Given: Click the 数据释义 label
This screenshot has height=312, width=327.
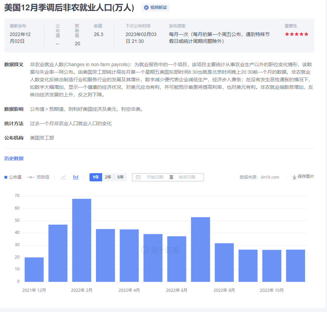Looking at the screenshot, I should point(14,65).
